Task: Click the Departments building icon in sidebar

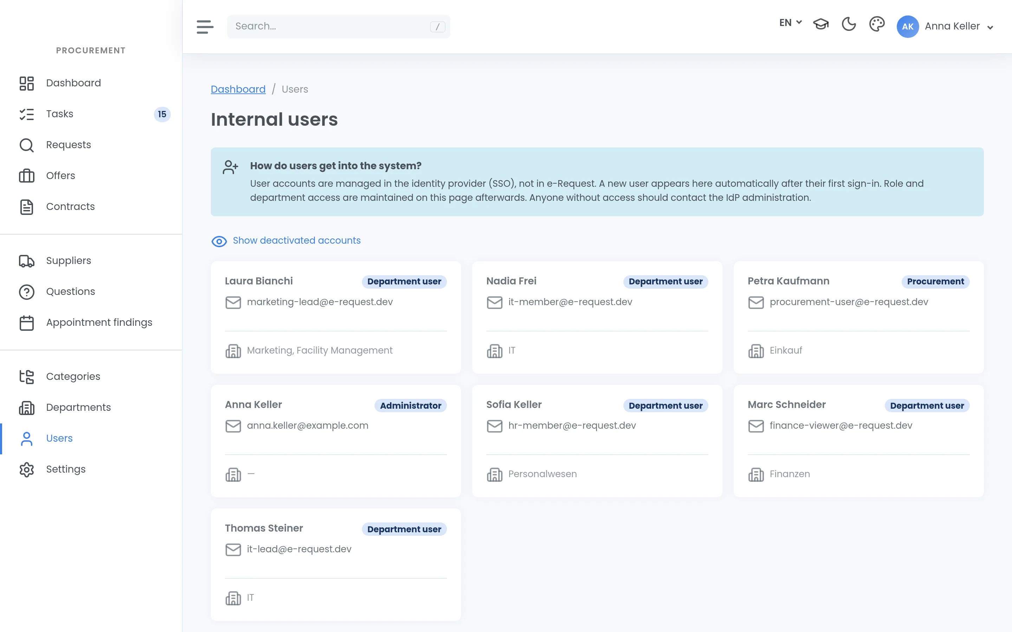Action: click(27, 408)
